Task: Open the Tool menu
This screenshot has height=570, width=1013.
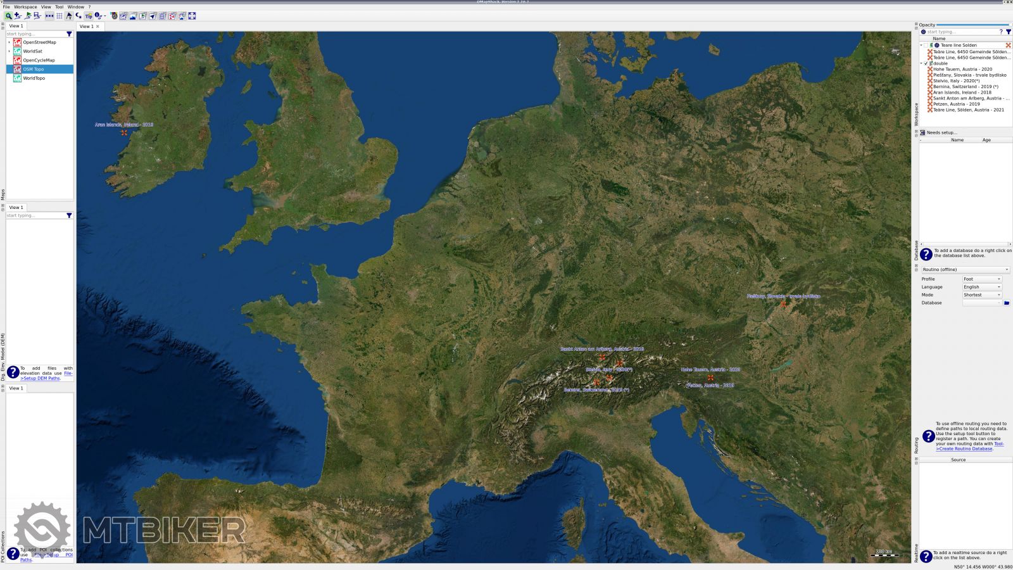Action: 59,7
